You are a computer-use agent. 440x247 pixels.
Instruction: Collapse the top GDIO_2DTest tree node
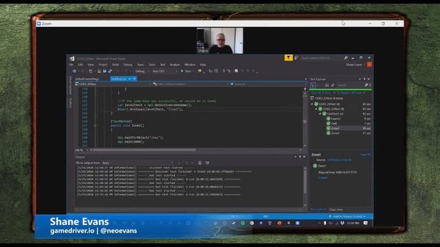point(312,104)
